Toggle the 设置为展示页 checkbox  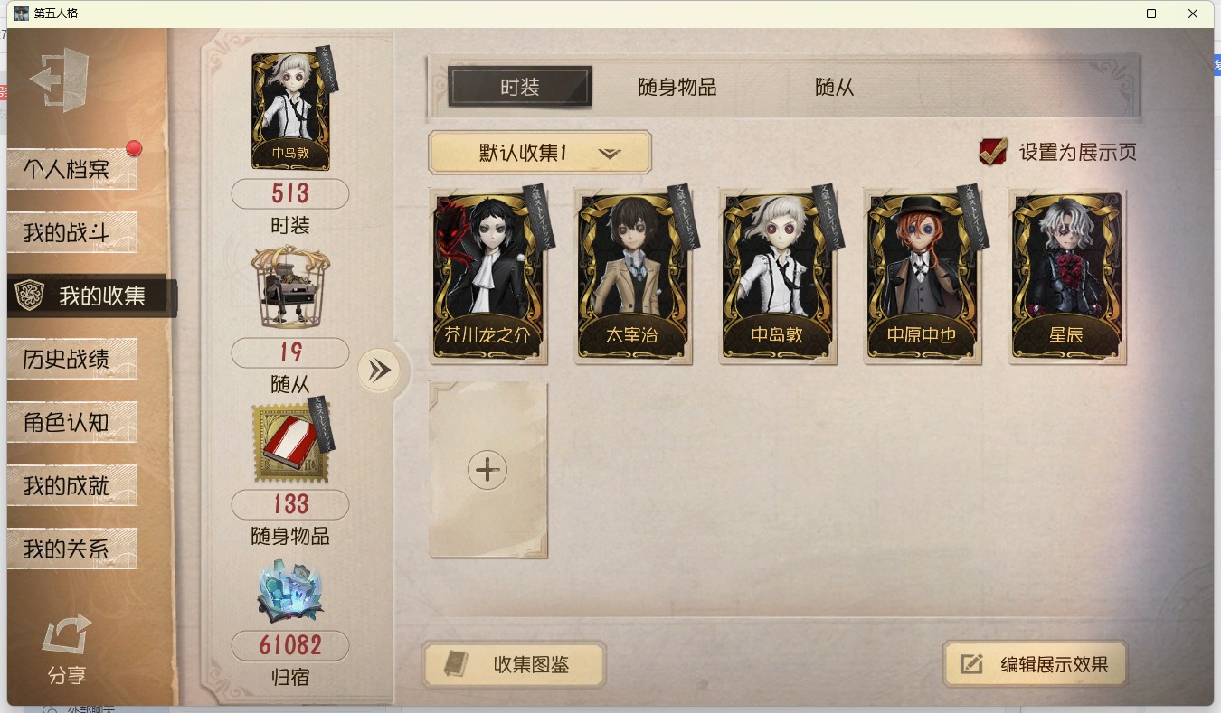click(993, 151)
